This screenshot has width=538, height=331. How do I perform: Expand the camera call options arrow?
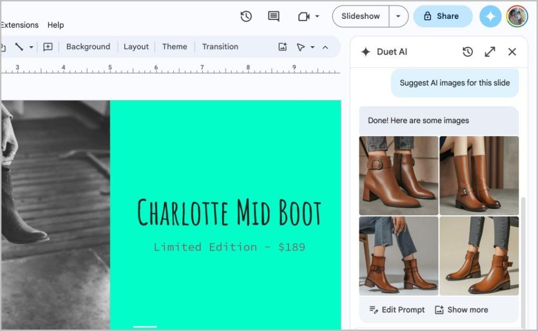point(317,16)
